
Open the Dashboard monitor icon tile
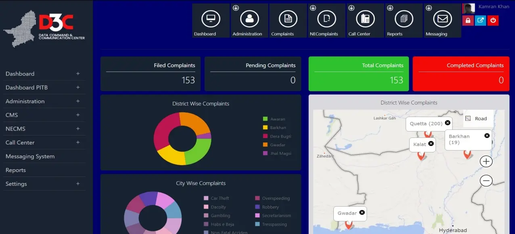click(211, 19)
